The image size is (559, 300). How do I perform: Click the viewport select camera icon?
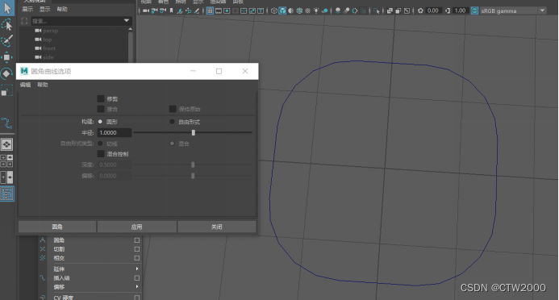coord(146,10)
